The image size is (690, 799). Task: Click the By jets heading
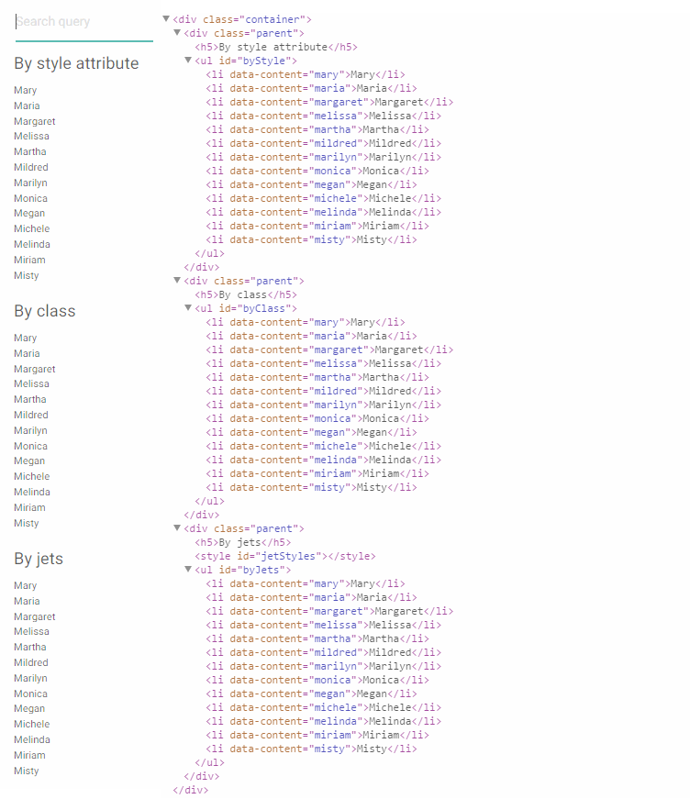pos(39,559)
